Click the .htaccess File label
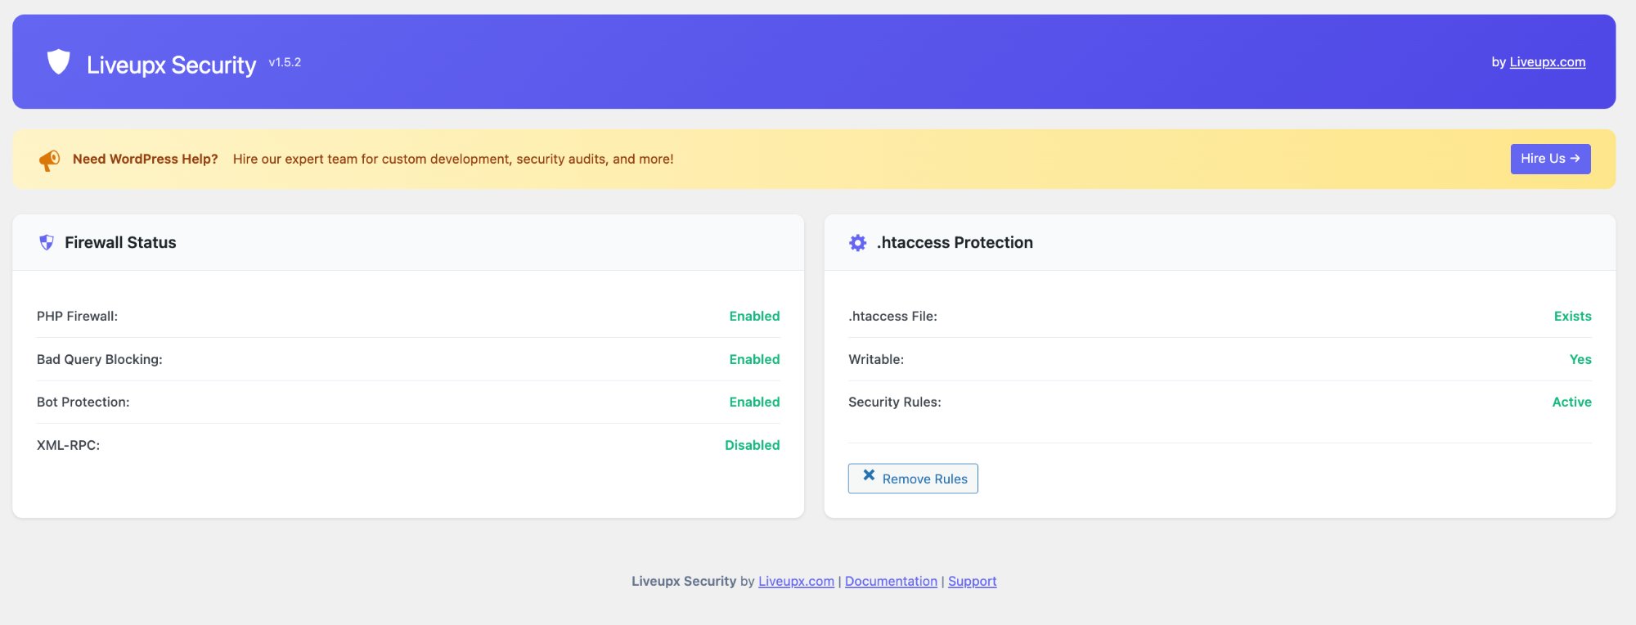 coord(892,316)
